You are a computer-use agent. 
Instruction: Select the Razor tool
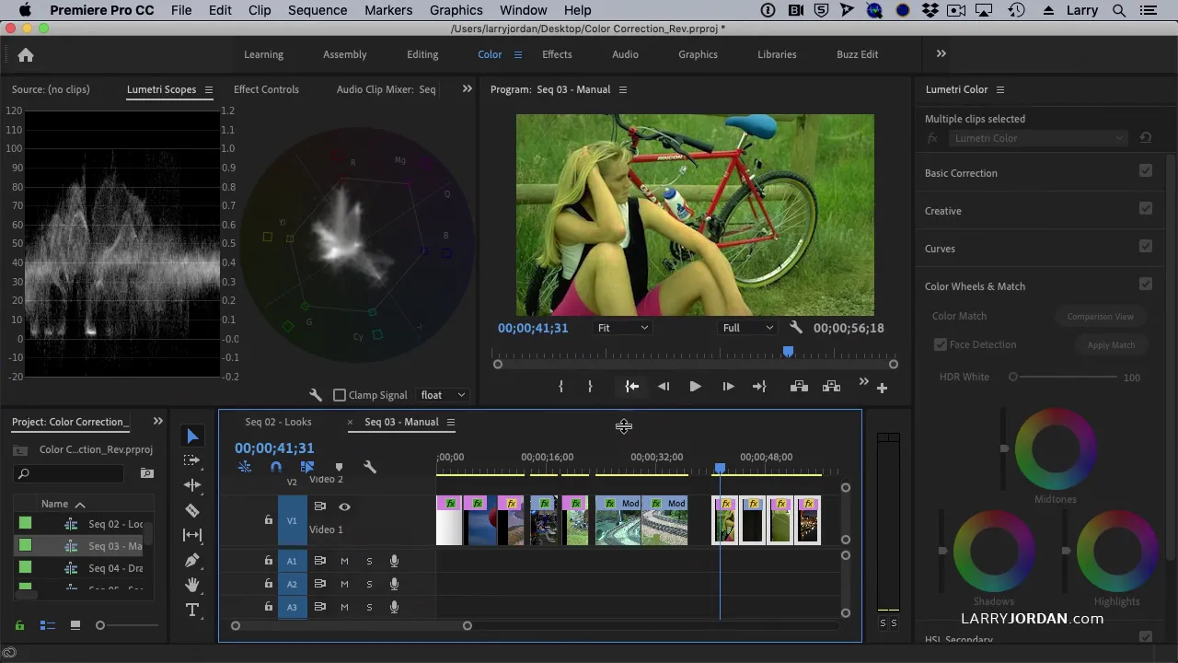[x=192, y=510]
